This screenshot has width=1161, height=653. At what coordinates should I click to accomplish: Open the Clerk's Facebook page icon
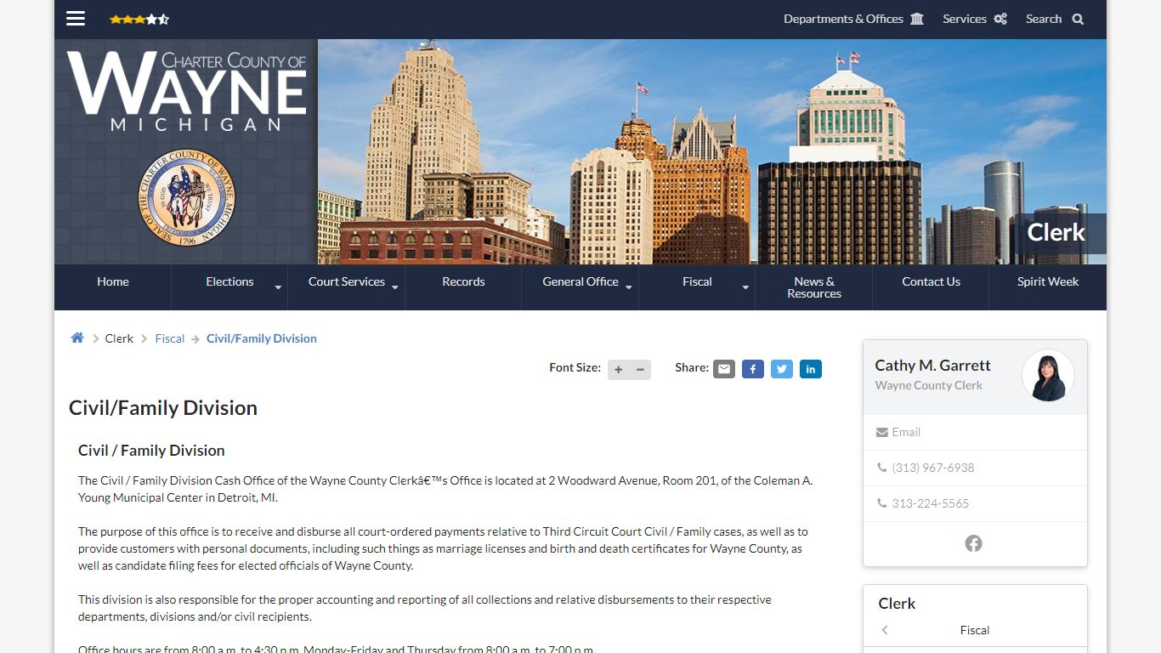(x=974, y=543)
